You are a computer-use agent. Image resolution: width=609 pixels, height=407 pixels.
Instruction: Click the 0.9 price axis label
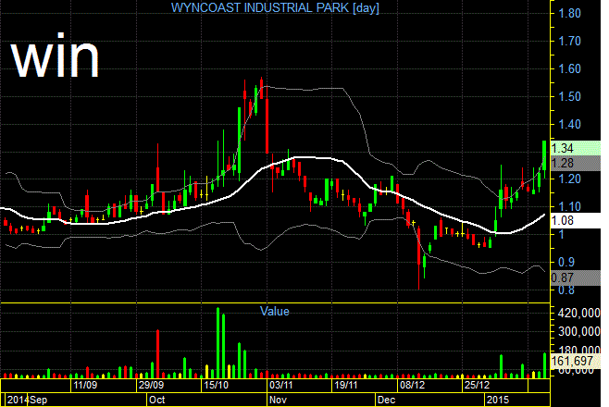click(x=566, y=263)
